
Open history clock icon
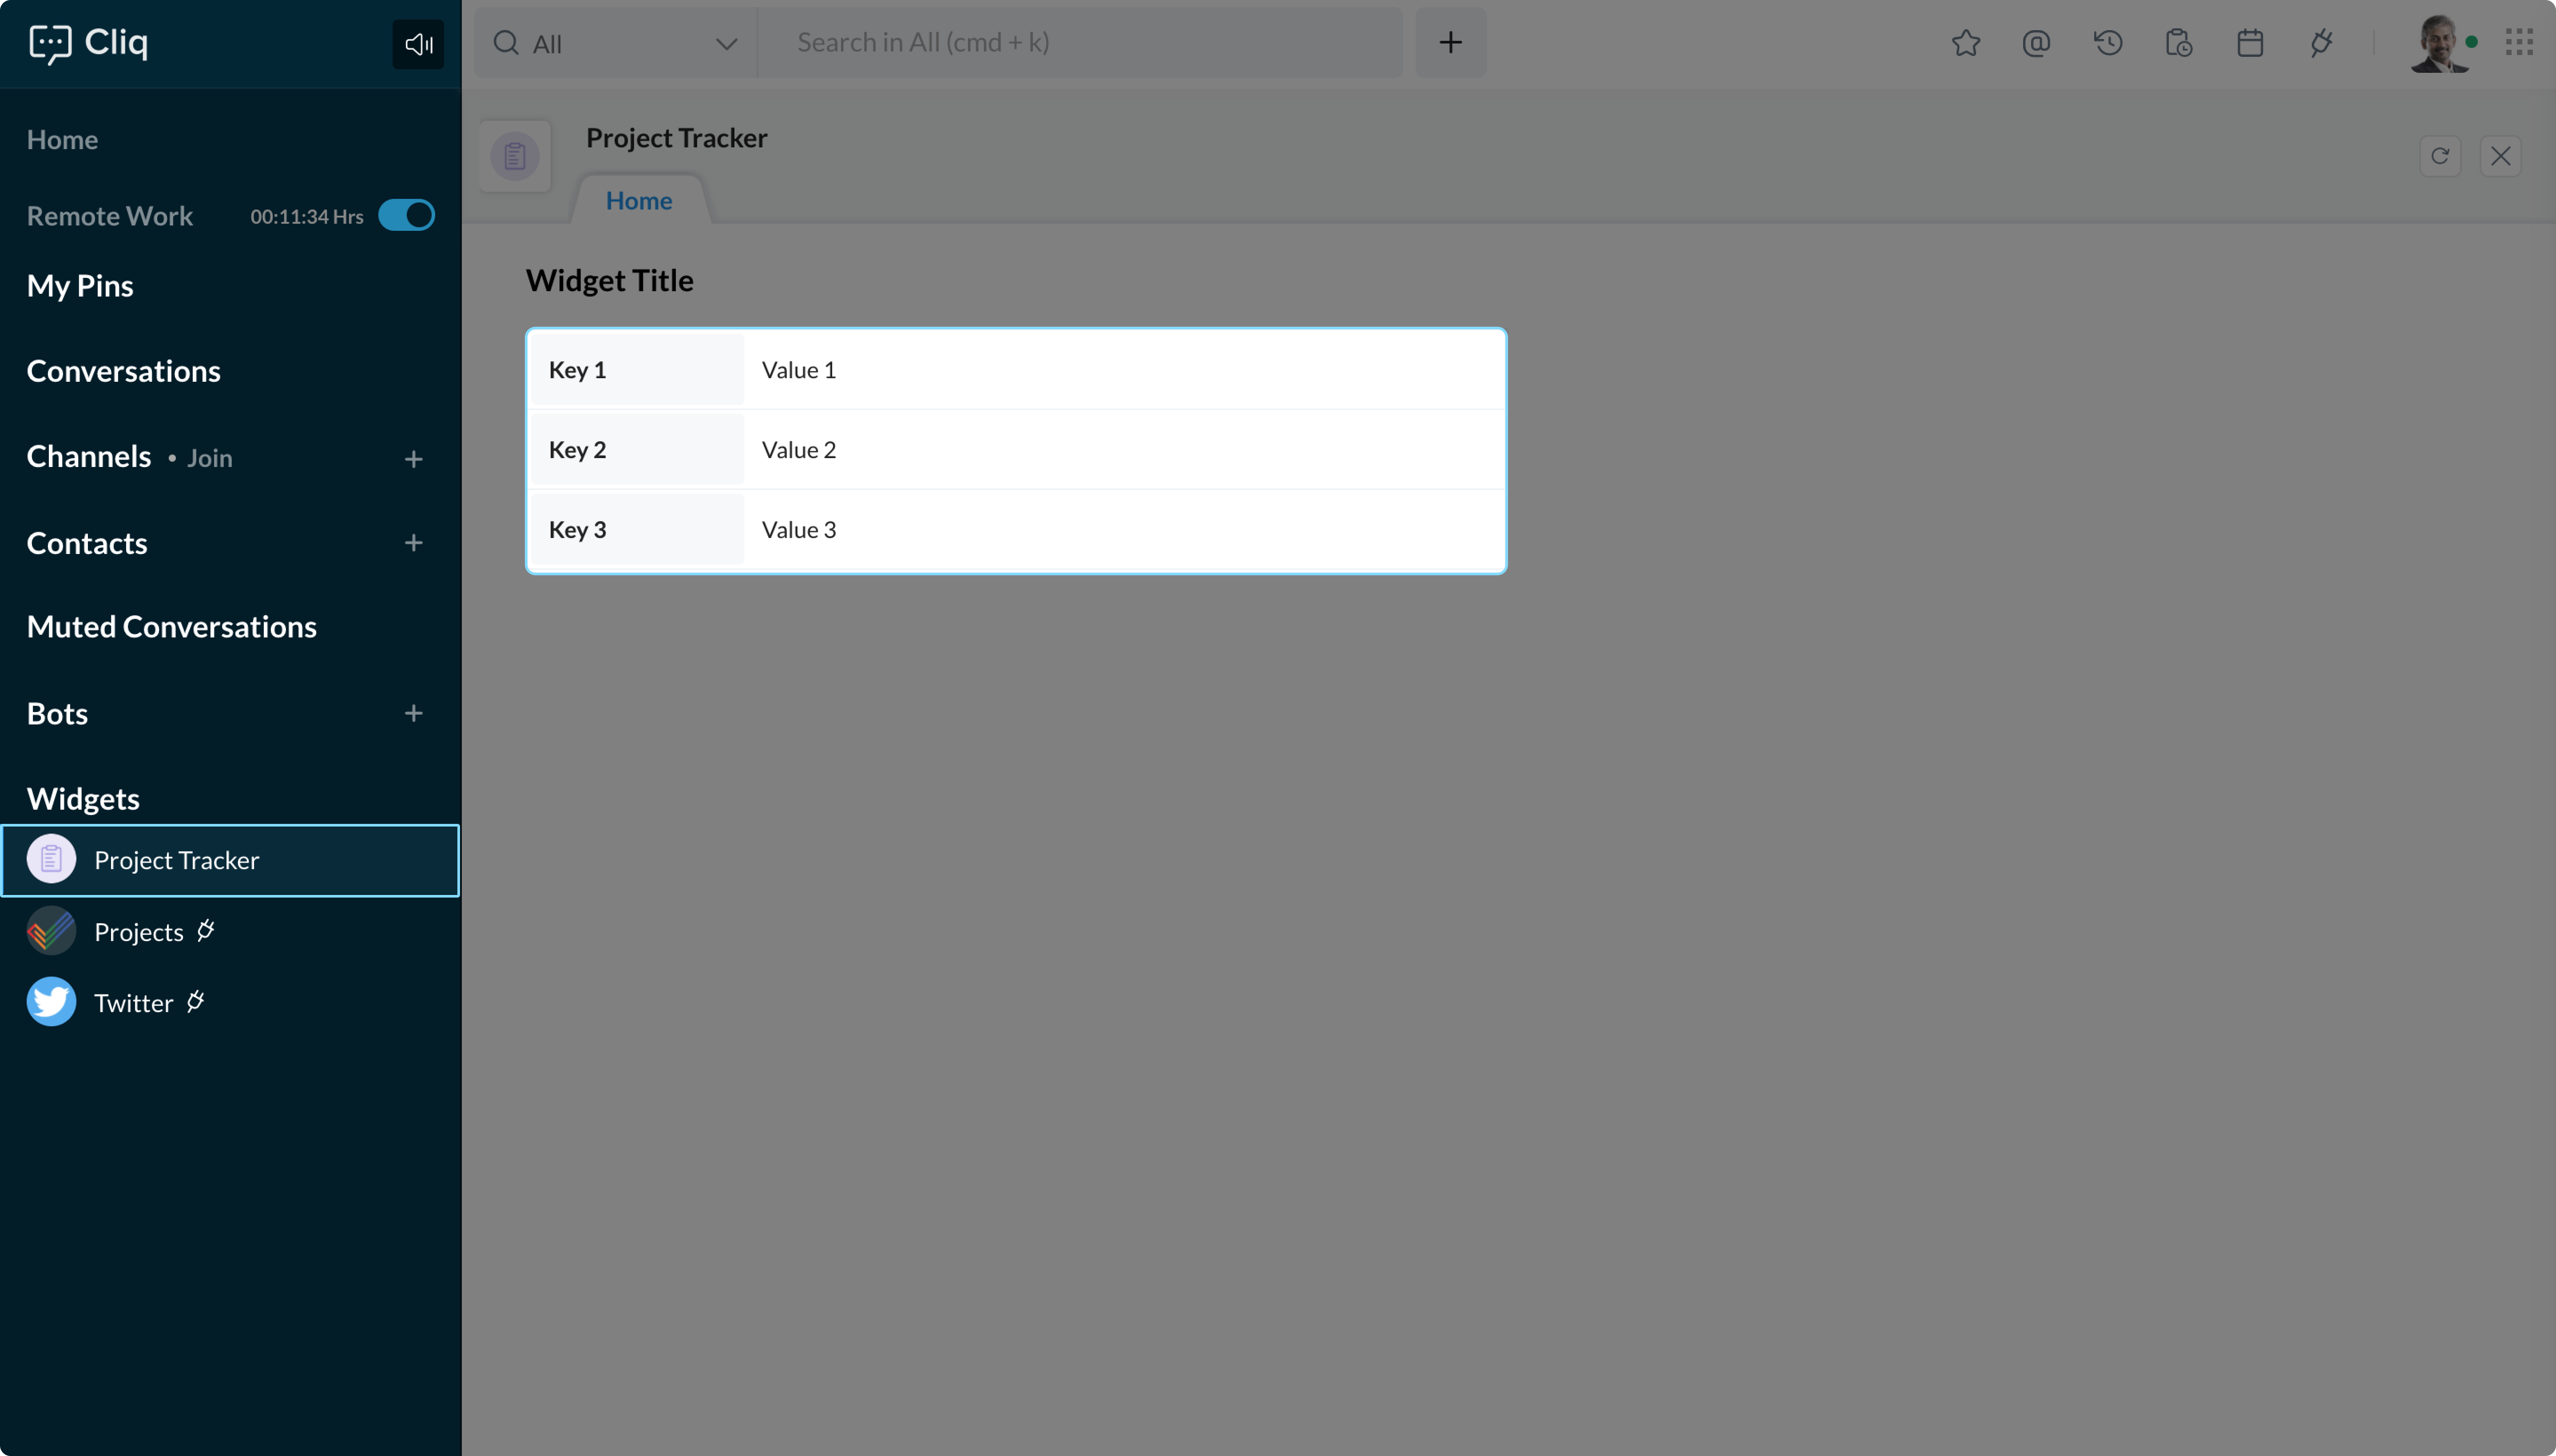point(2108,43)
